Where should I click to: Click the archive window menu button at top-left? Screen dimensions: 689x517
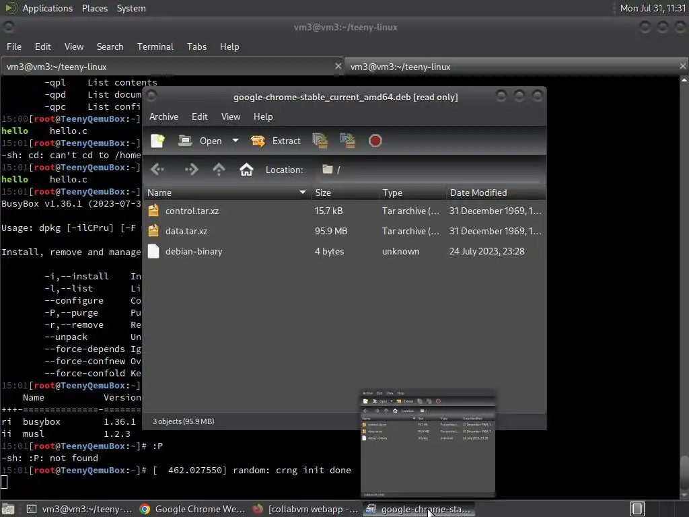pyautogui.click(x=151, y=96)
